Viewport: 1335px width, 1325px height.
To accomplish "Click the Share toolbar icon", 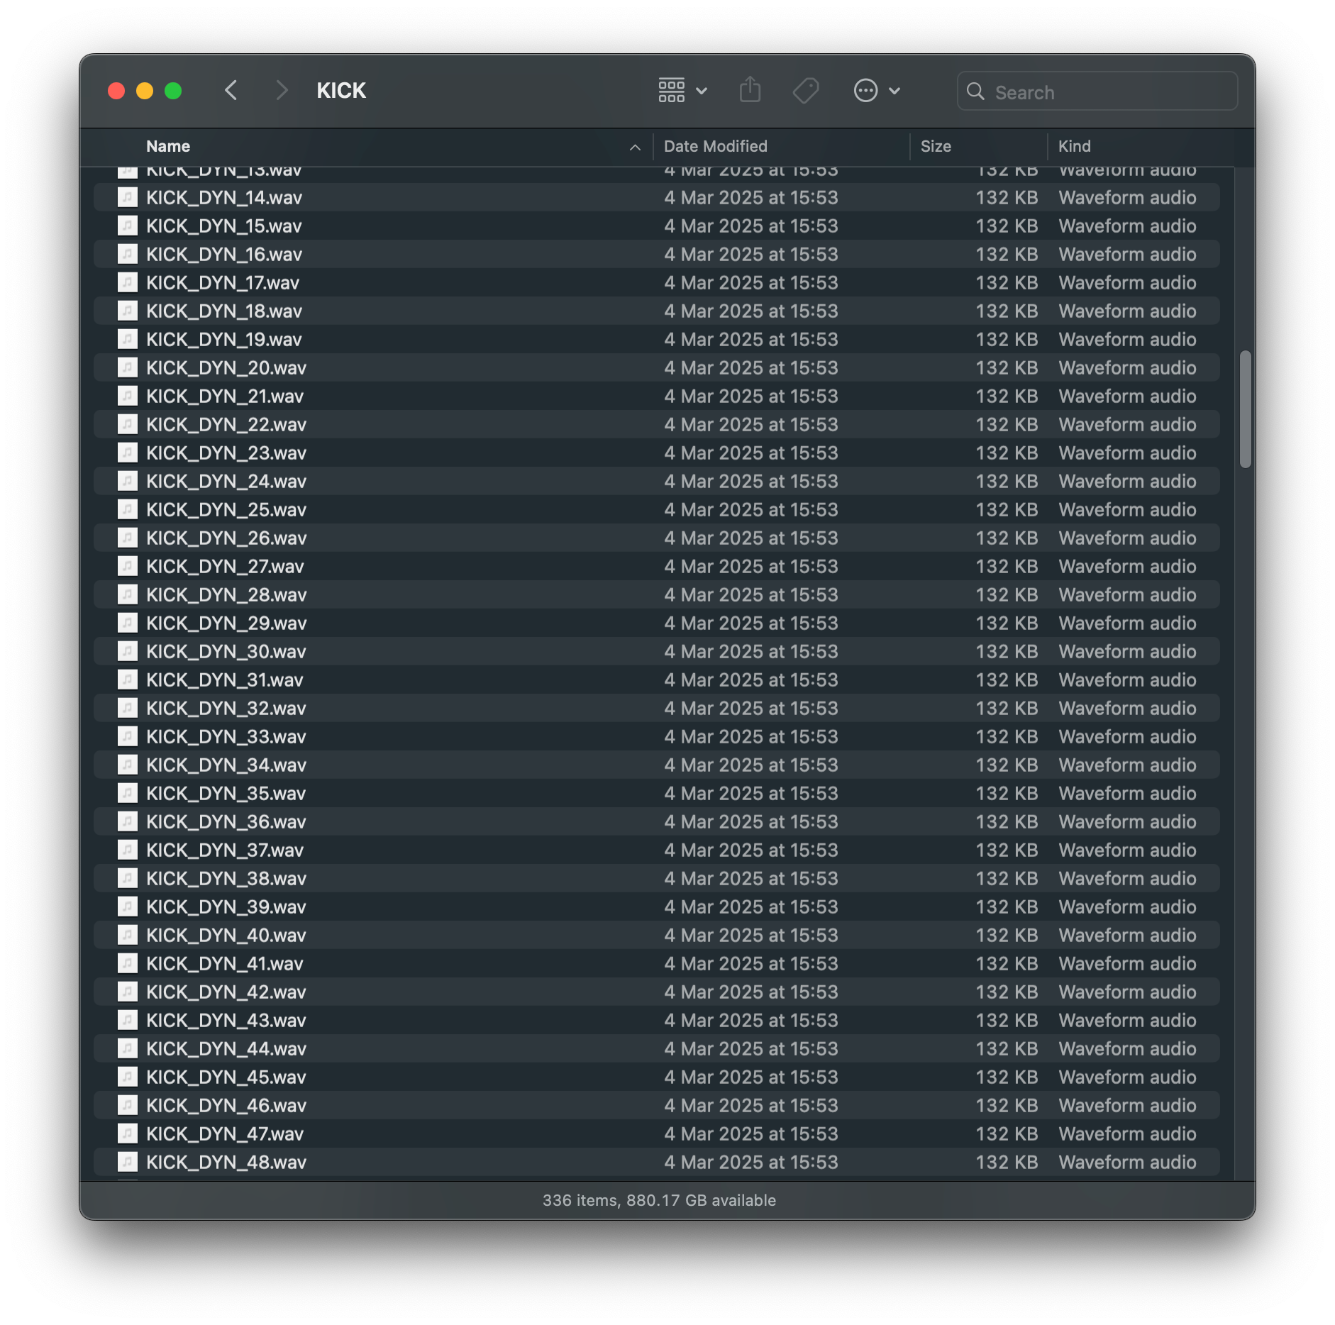I will click(x=750, y=91).
